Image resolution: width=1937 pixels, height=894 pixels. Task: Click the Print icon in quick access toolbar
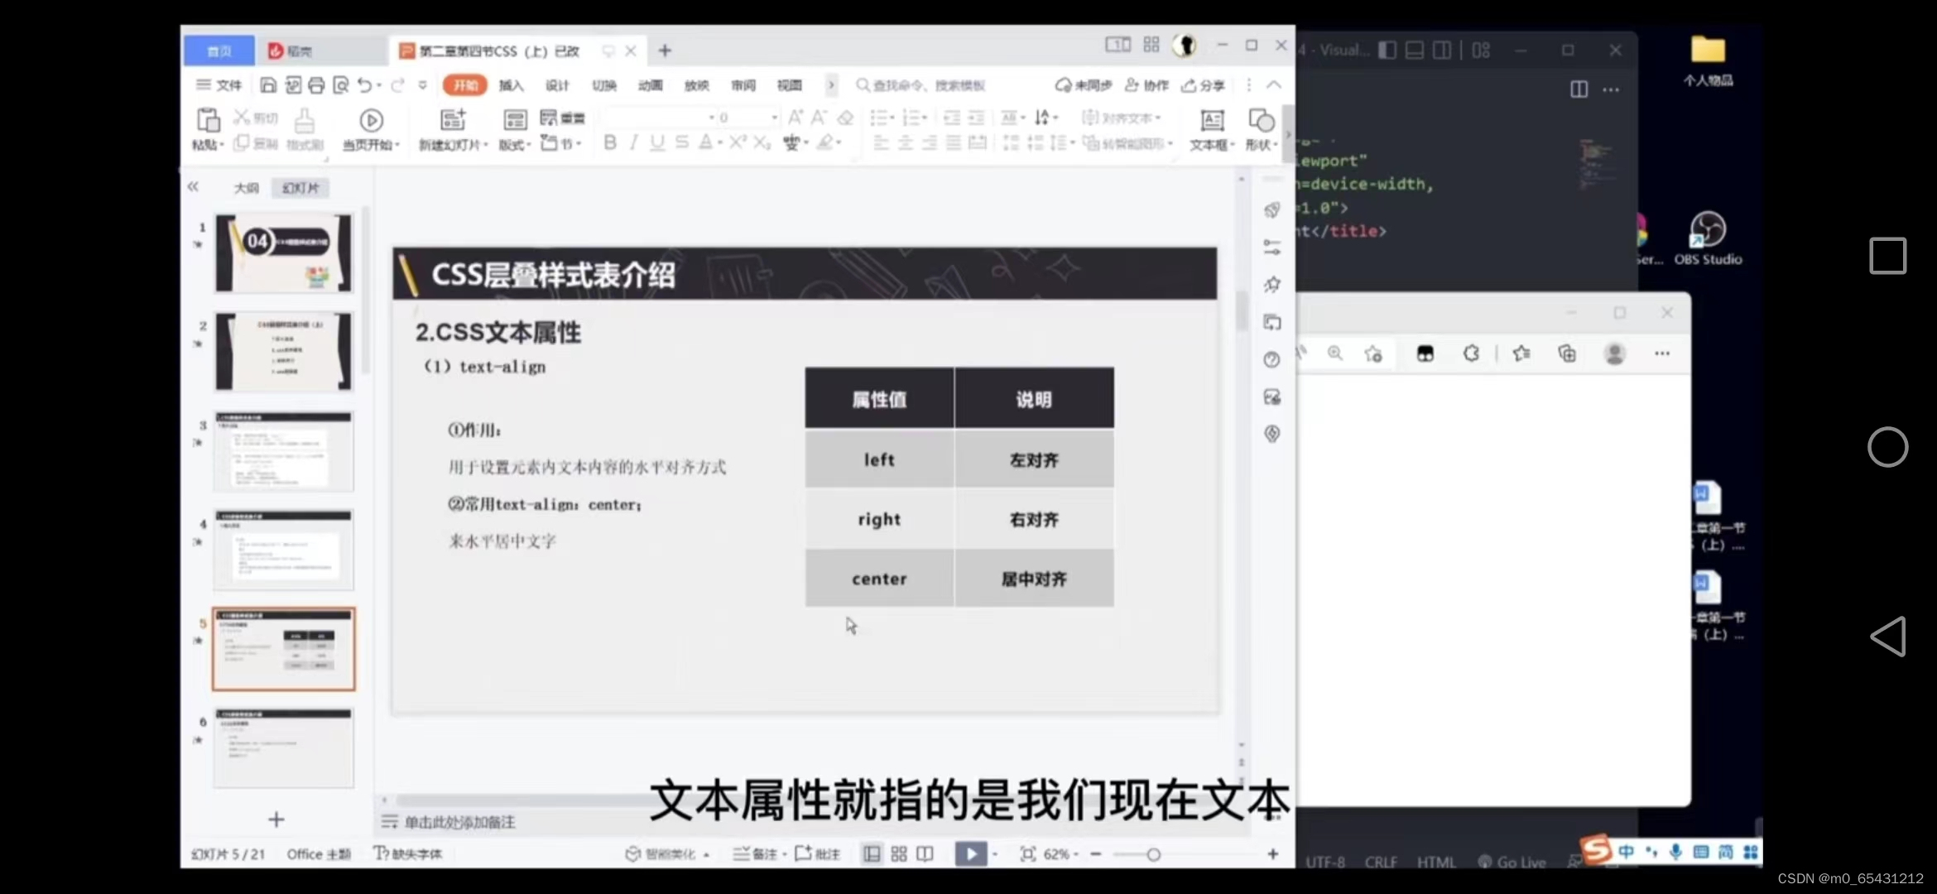click(316, 85)
